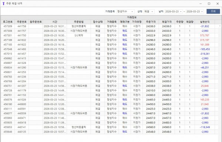Sort by 주문번호 column header
The image size is (222, 142).
22,22
